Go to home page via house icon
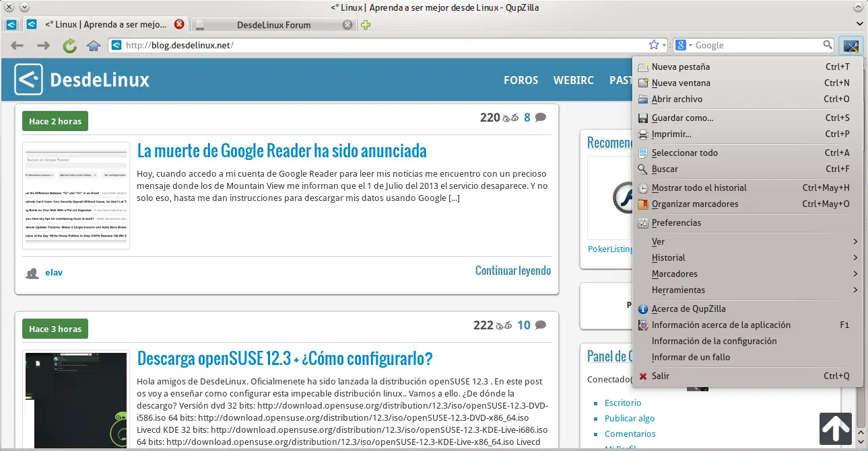Viewport: 868px width, 451px height. pos(94,45)
